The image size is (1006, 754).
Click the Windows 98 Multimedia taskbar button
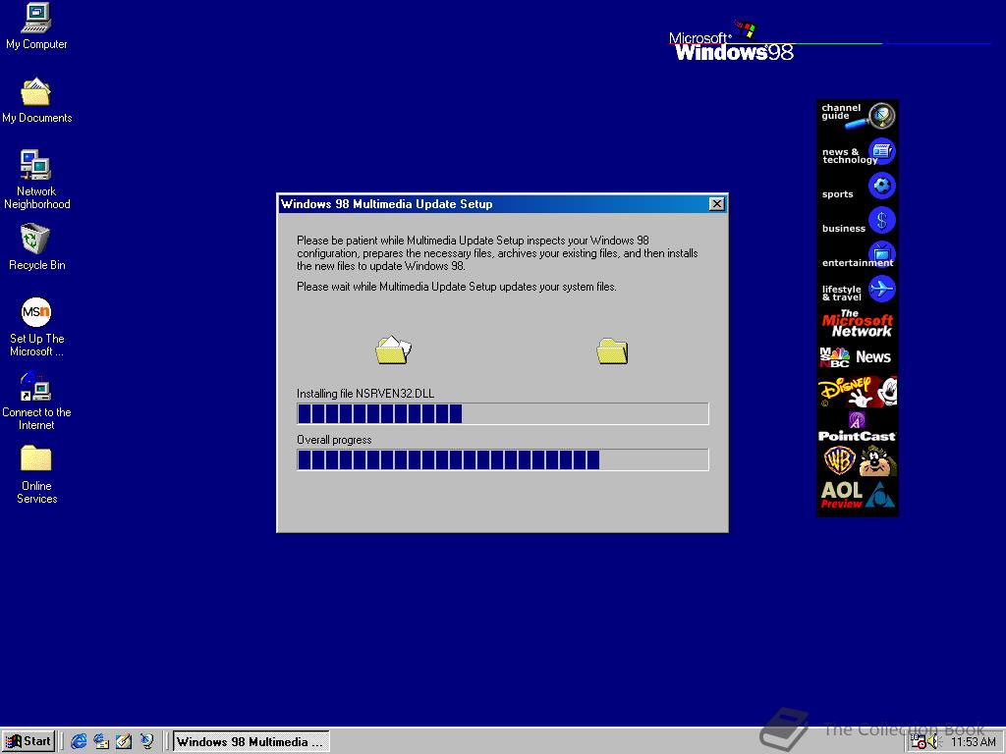251,742
